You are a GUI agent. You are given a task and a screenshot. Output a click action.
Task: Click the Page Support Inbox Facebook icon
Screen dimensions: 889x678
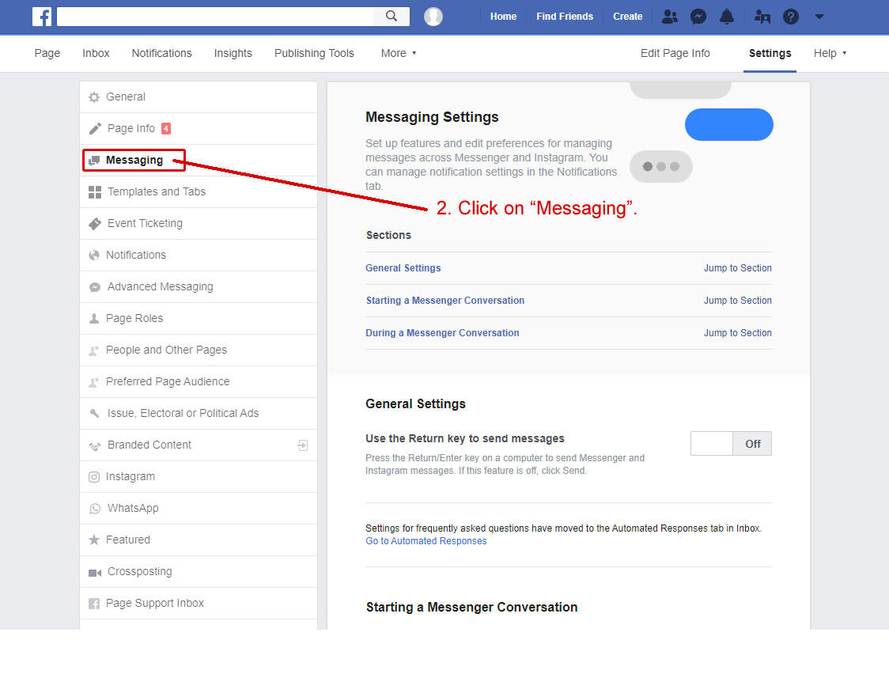(94, 604)
